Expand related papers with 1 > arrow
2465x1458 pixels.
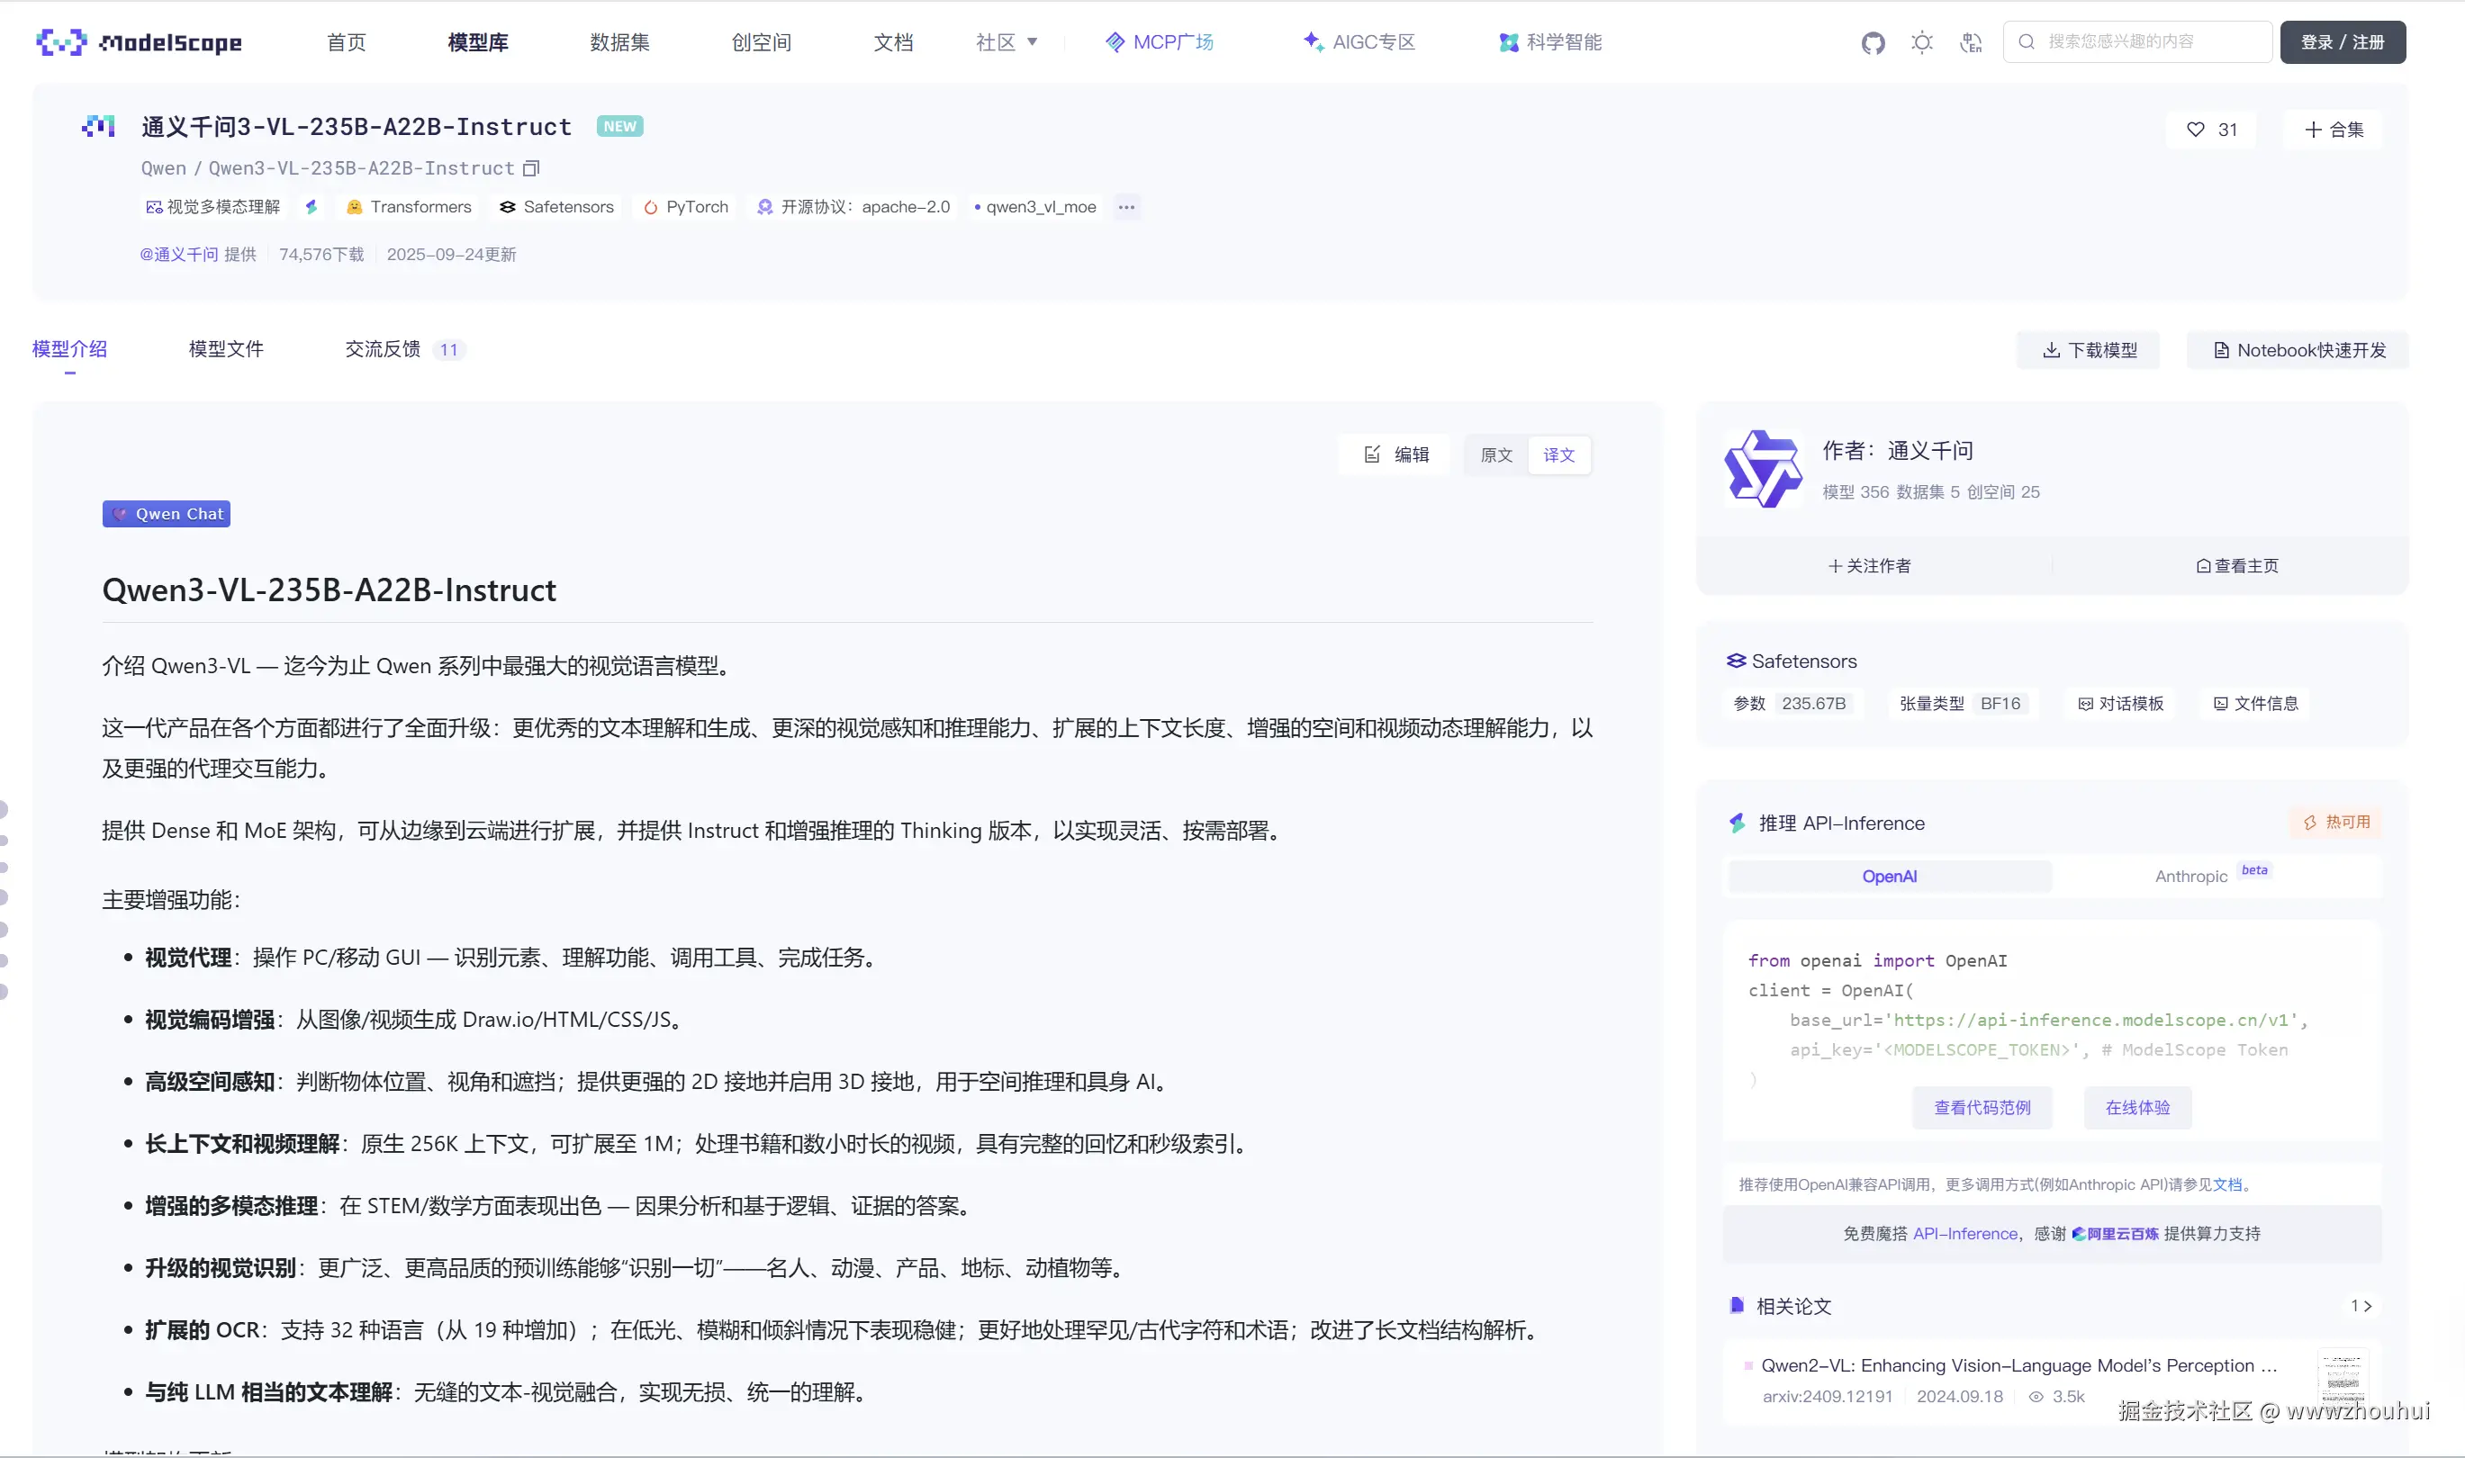[x=2361, y=1306]
